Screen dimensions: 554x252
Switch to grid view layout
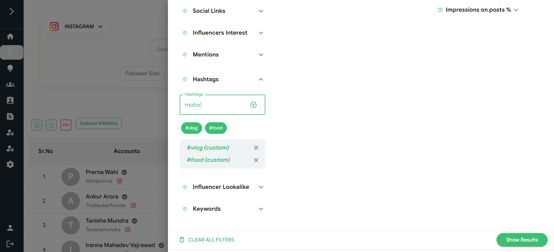pyautogui.click(x=37, y=125)
